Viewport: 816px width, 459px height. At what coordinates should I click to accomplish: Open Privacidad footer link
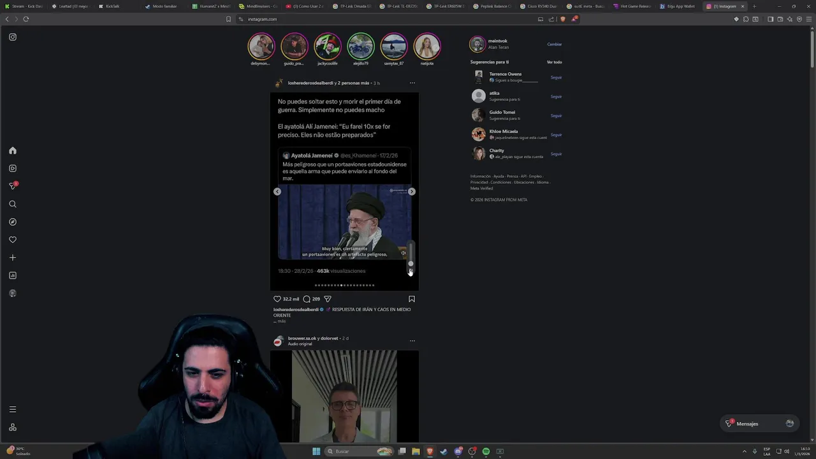(x=479, y=182)
